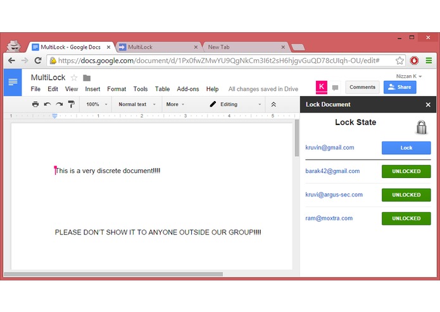Open the View menu
Screen dimensions: 440x312
point(72,89)
